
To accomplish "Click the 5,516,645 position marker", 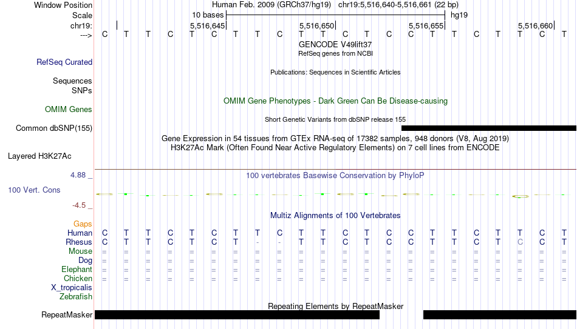I will click(x=207, y=25).
